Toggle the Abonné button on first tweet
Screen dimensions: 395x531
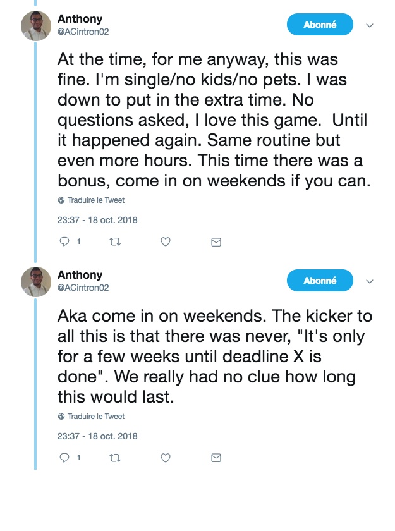(320, 25)
